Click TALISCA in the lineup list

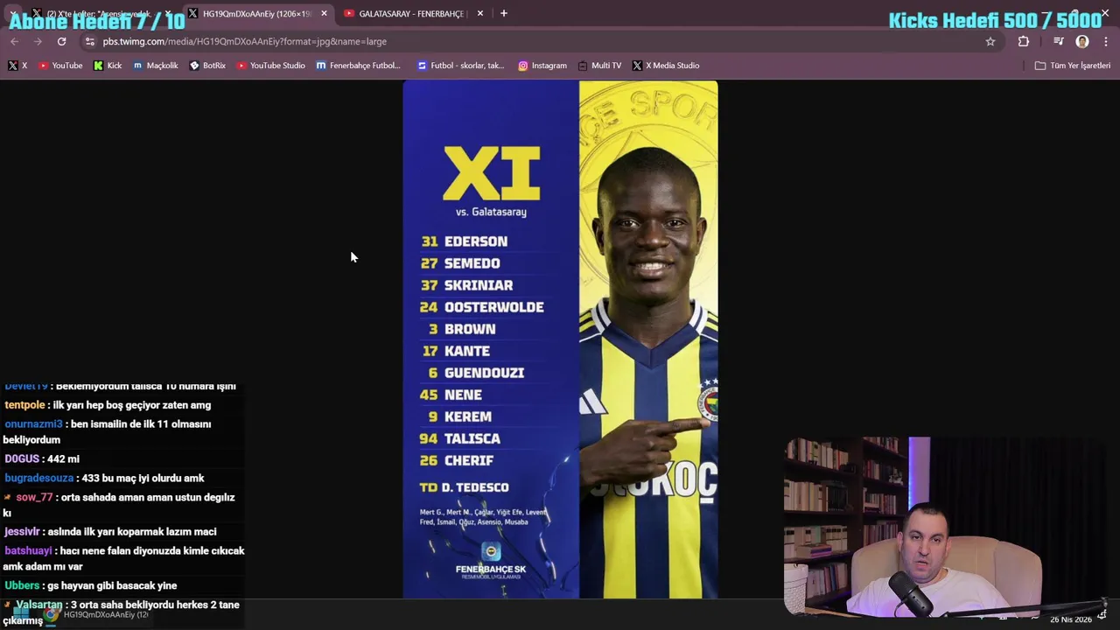point(472,438)
